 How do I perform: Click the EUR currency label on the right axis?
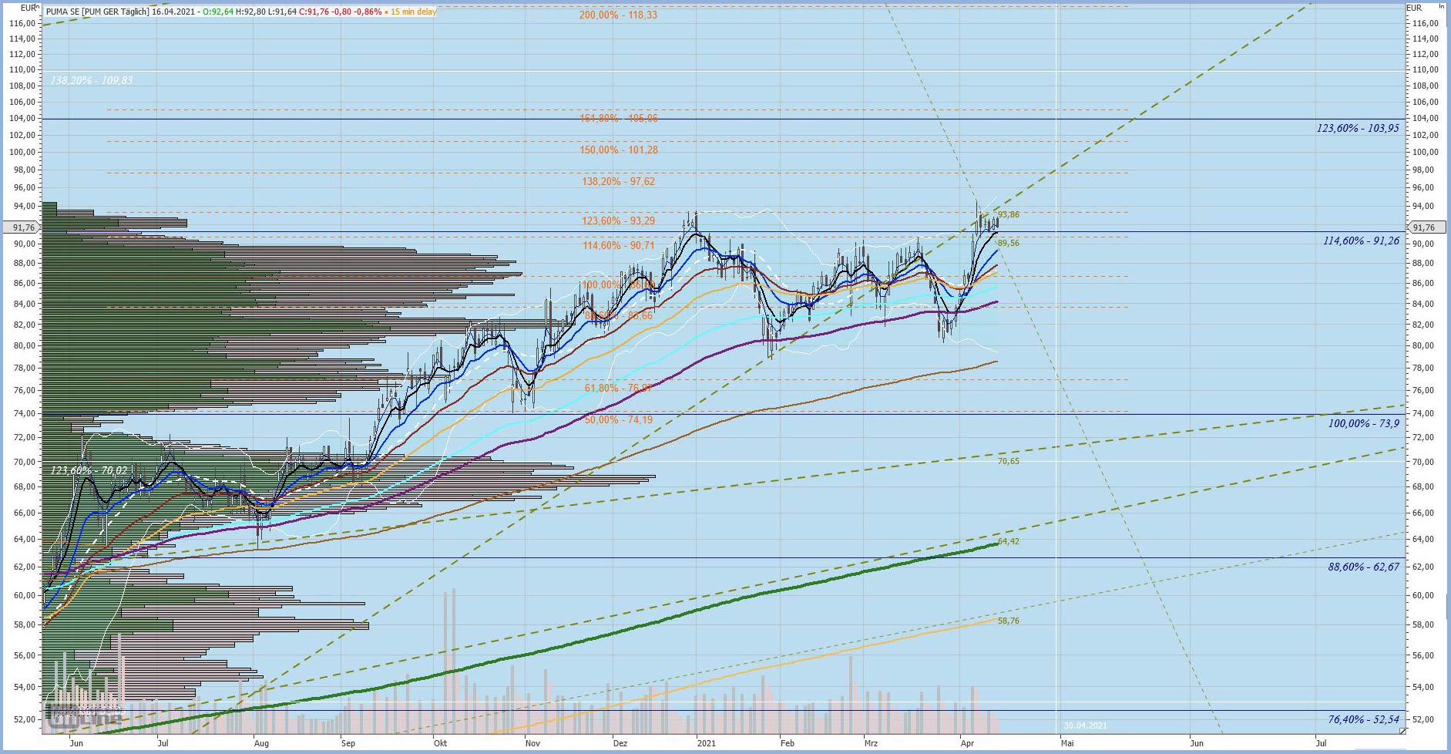click(x=1414, y=8)
